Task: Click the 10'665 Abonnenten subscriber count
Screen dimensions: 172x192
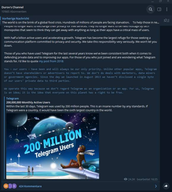Action: pyautogui.click(x=14, y=12)
